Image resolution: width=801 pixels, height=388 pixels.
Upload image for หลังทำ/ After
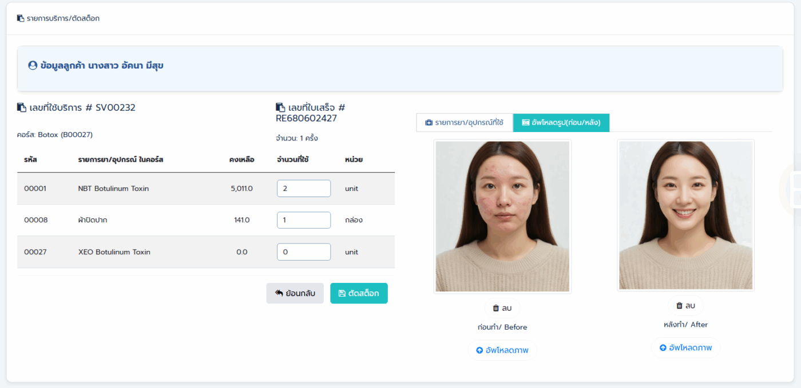[686, 347]
